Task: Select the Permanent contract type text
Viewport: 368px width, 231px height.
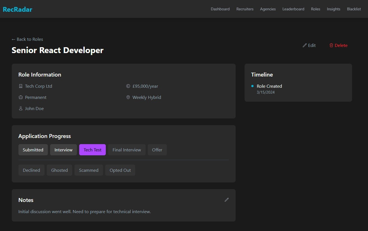Action: (36, 97)
